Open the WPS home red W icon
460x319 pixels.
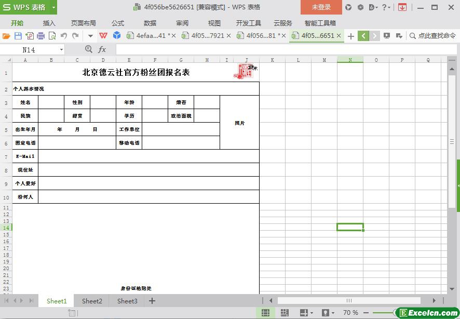point(103,36)
